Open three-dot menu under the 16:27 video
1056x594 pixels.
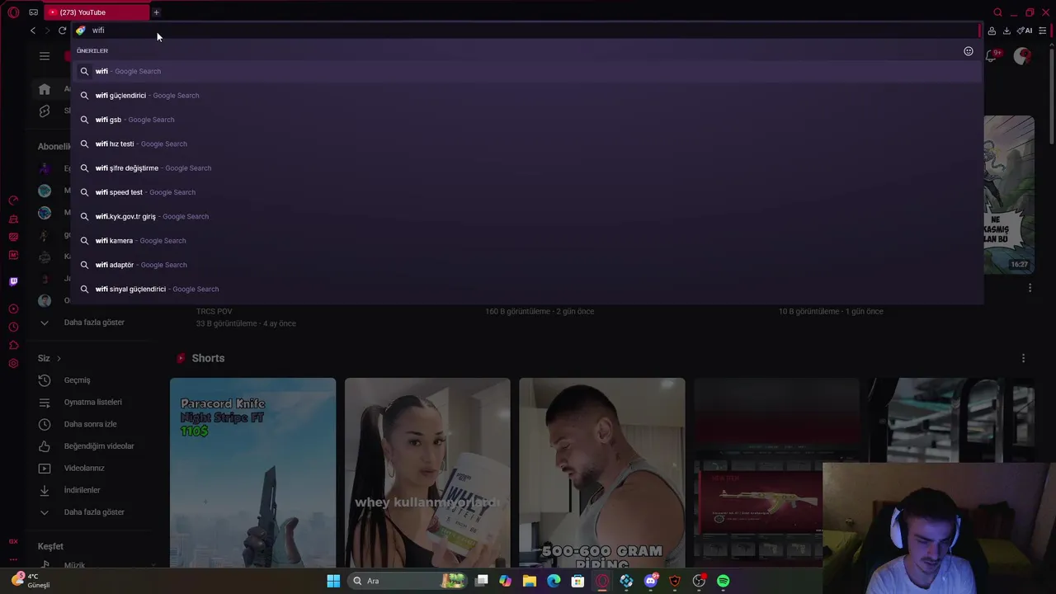pos(1030,288)
